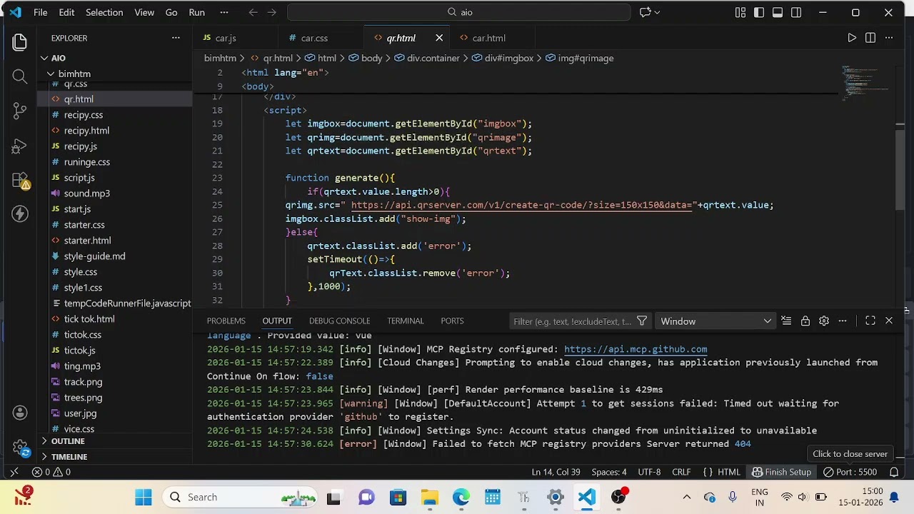Open the api.mcp.github.com link in output
Screen dimensions: 914x514
(x=636, y=349)
